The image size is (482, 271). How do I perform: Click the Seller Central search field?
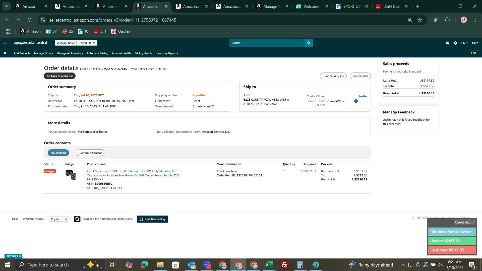coord(267,43)
